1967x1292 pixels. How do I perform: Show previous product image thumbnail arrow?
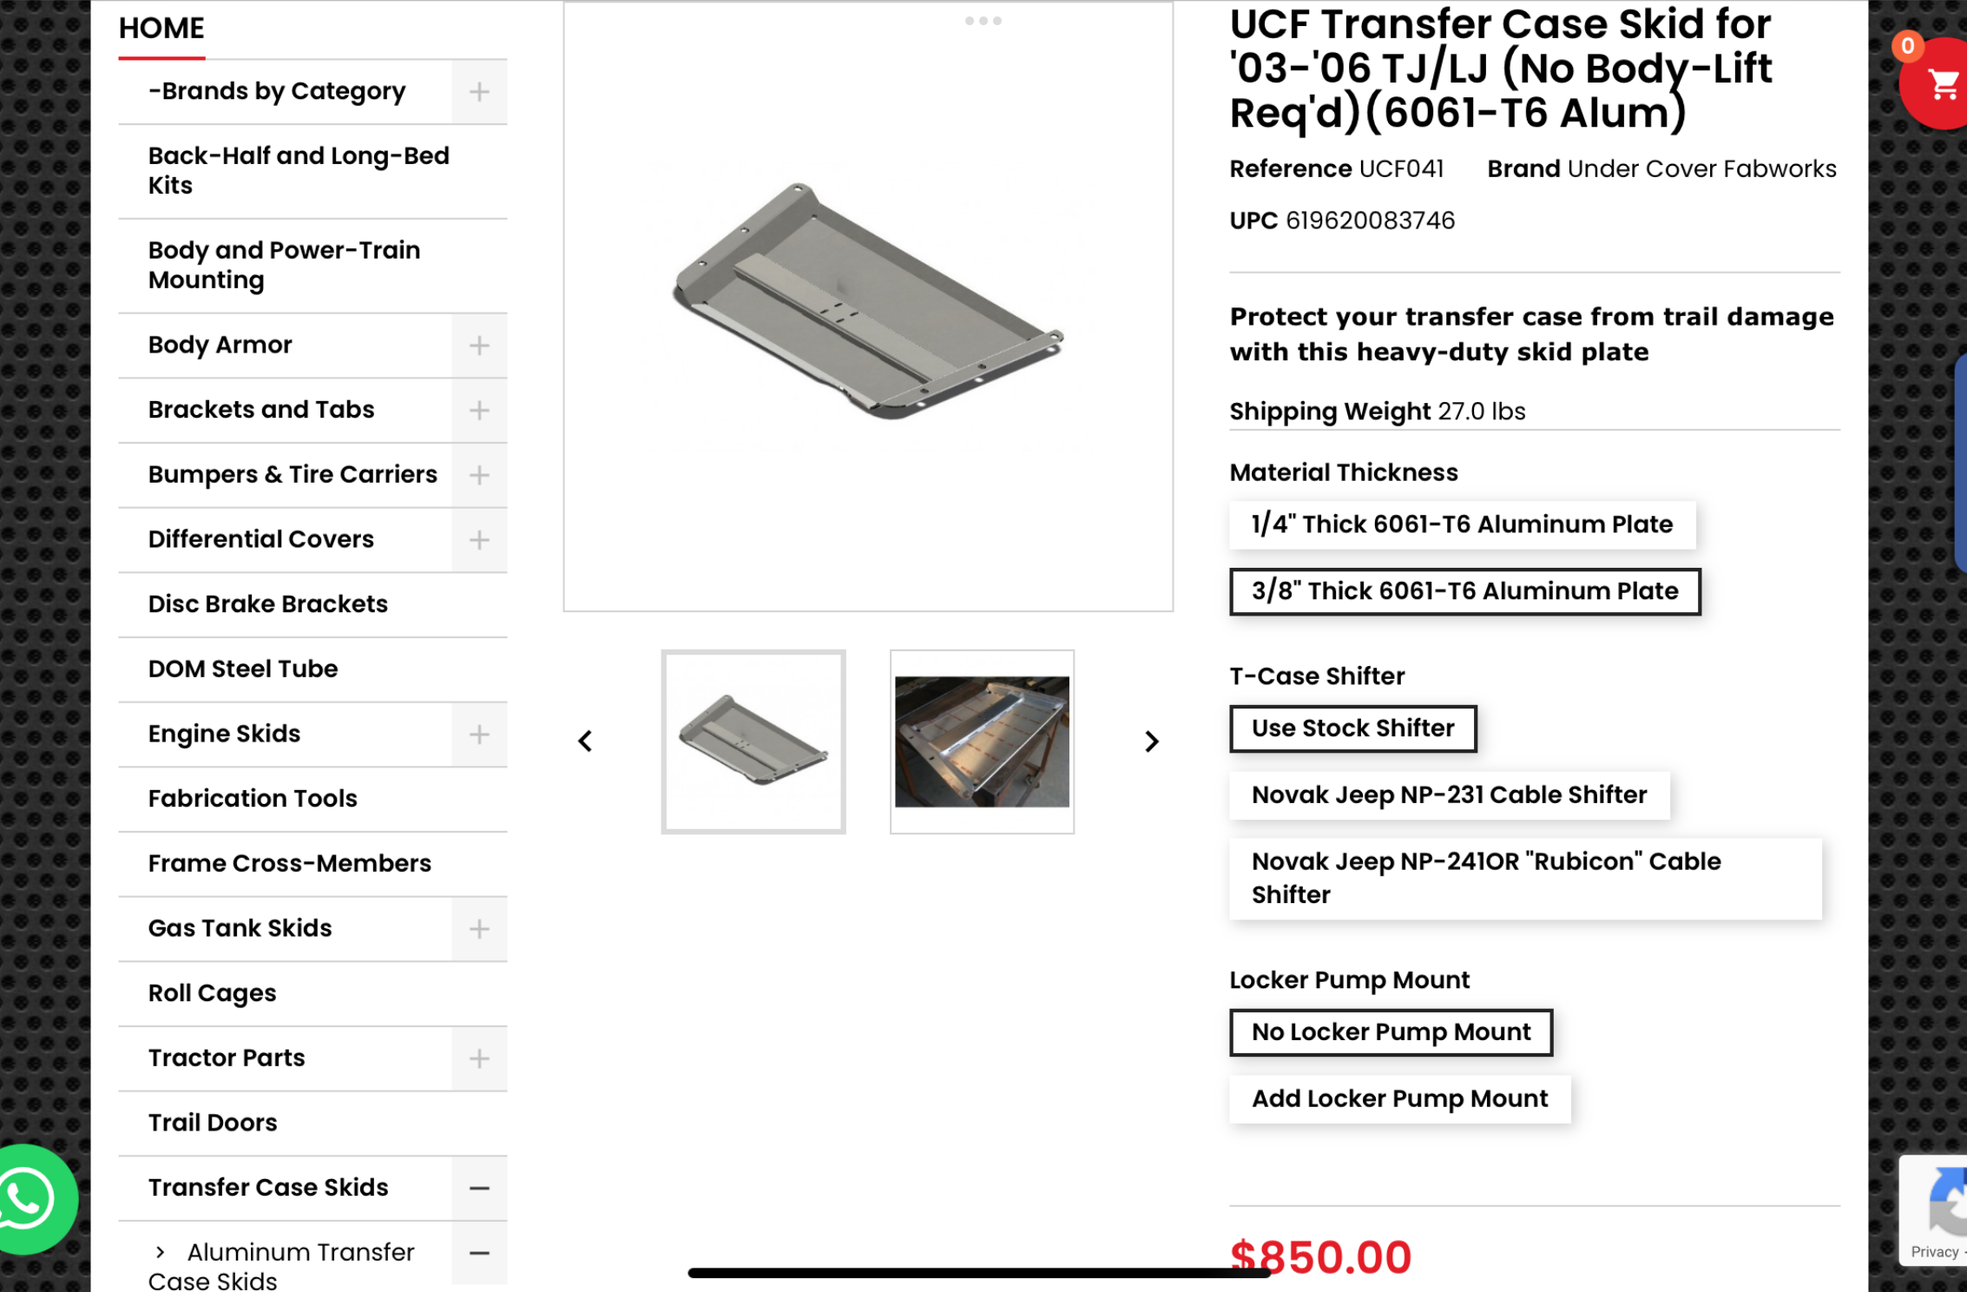(585, 742)
